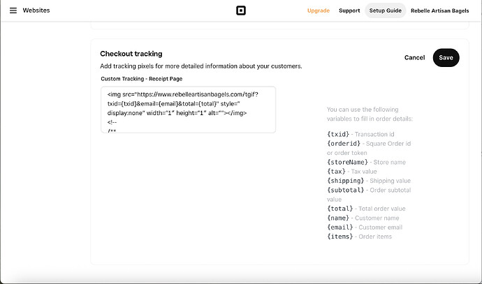This screenshot has height=284, width=482.
Task: Go to the Websites section
Action: coord(36,10)
